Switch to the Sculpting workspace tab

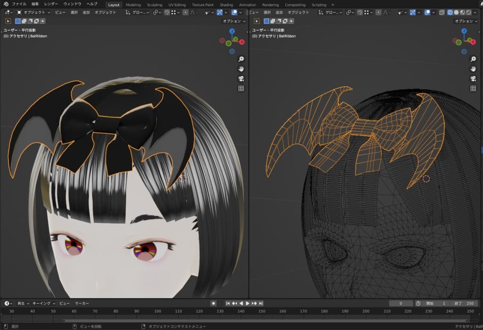click(x=154, y=5)
